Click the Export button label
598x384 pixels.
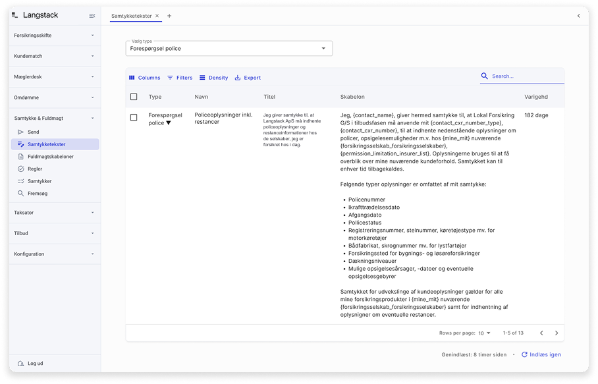tap(252, 78)
